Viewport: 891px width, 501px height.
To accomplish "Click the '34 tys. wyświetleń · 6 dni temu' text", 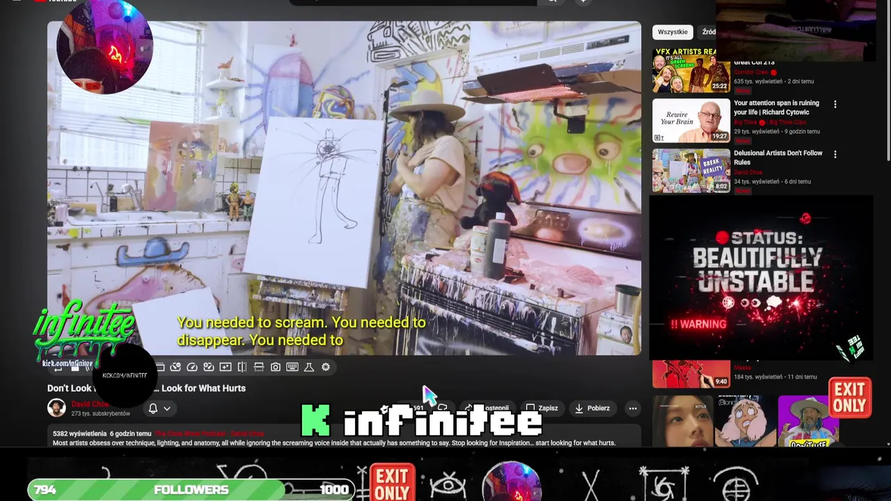I will tap(772, 182).
